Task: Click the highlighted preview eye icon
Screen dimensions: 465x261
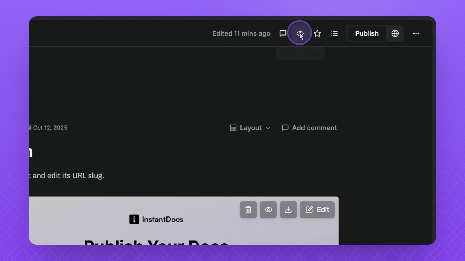Action: [300, 33]
